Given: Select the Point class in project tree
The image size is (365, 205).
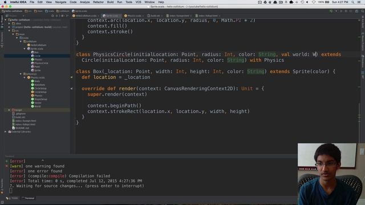Looking at the screenshot, I should click(x=35, y=67).
